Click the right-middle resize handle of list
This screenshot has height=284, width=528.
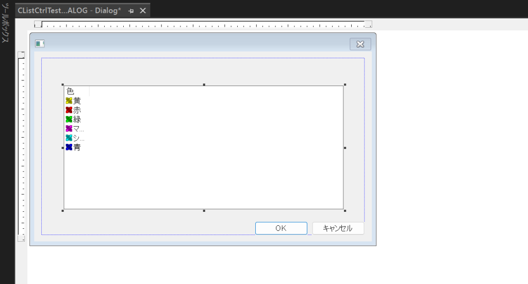[x=344, y=148]
